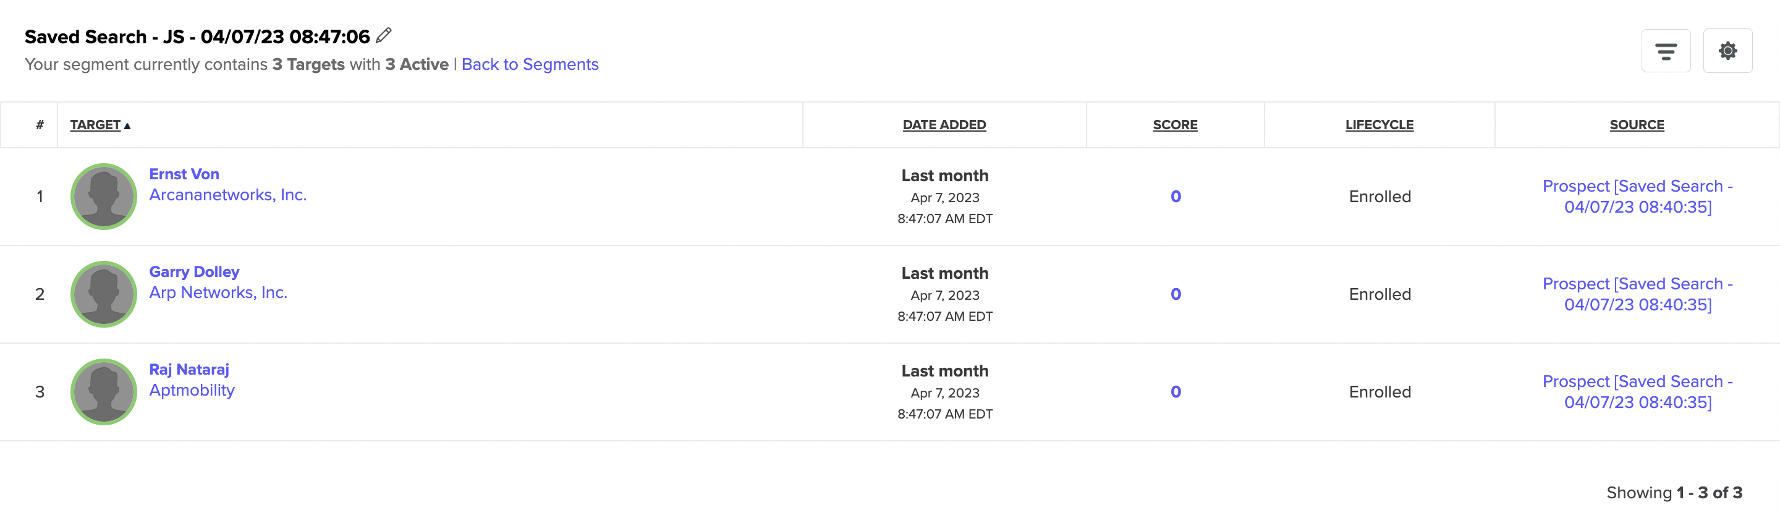The height and width of the screenshot is (523, 1780).
Task: Open Garry Dolley's profile link
Action: coord(194,271)
